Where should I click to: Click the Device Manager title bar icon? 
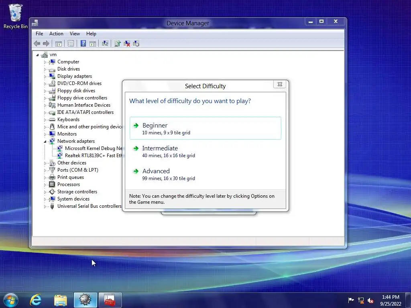coord(35,23)
